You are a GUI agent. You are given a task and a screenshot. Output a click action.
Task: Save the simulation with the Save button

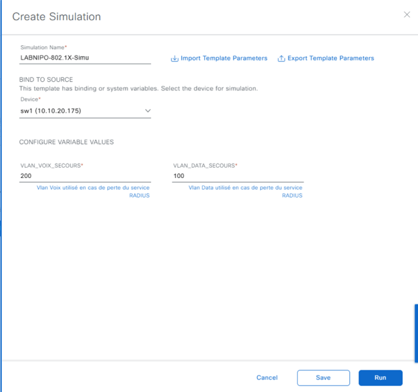(323, 378)
